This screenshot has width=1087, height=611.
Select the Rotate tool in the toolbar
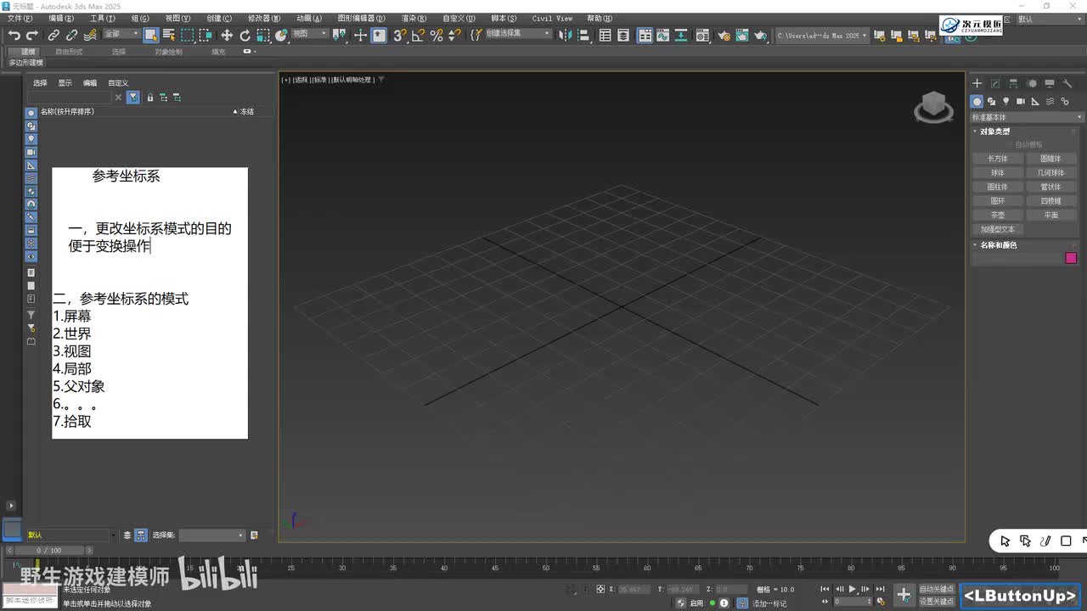pos(245,35)
